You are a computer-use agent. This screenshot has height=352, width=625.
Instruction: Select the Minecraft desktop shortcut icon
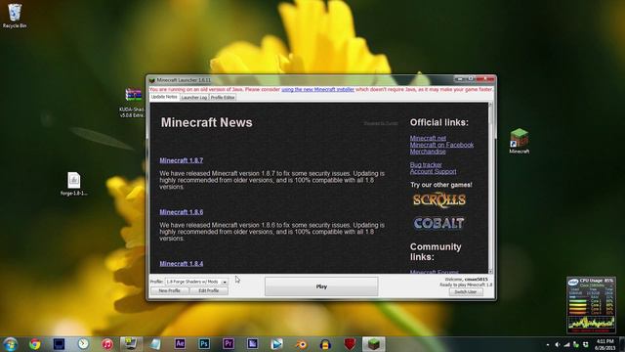click(x=519, y=141)
